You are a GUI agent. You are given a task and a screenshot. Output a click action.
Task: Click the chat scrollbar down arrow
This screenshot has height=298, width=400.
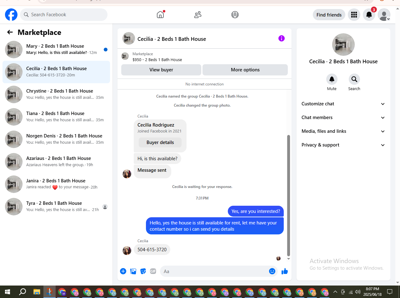pyautogui.click(x=288, y=259)
